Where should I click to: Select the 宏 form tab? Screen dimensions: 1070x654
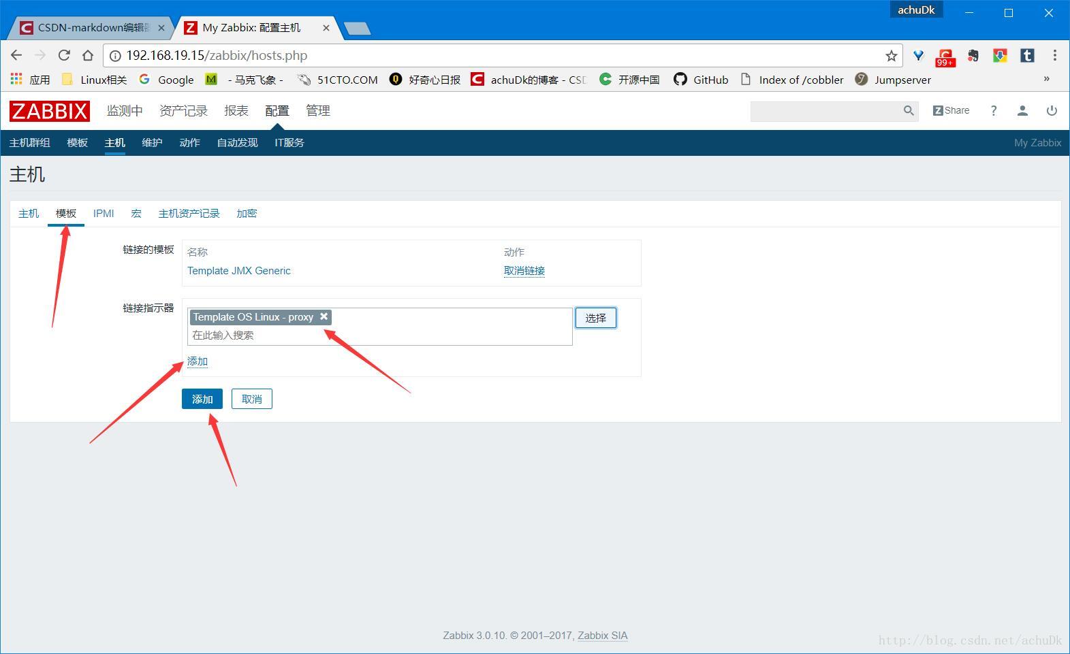click(136, 214)
